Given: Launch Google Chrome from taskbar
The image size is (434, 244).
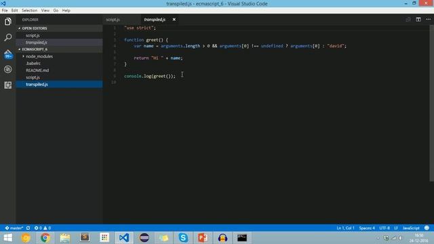Looking at the screenshot, I should (x=45, y=238).
